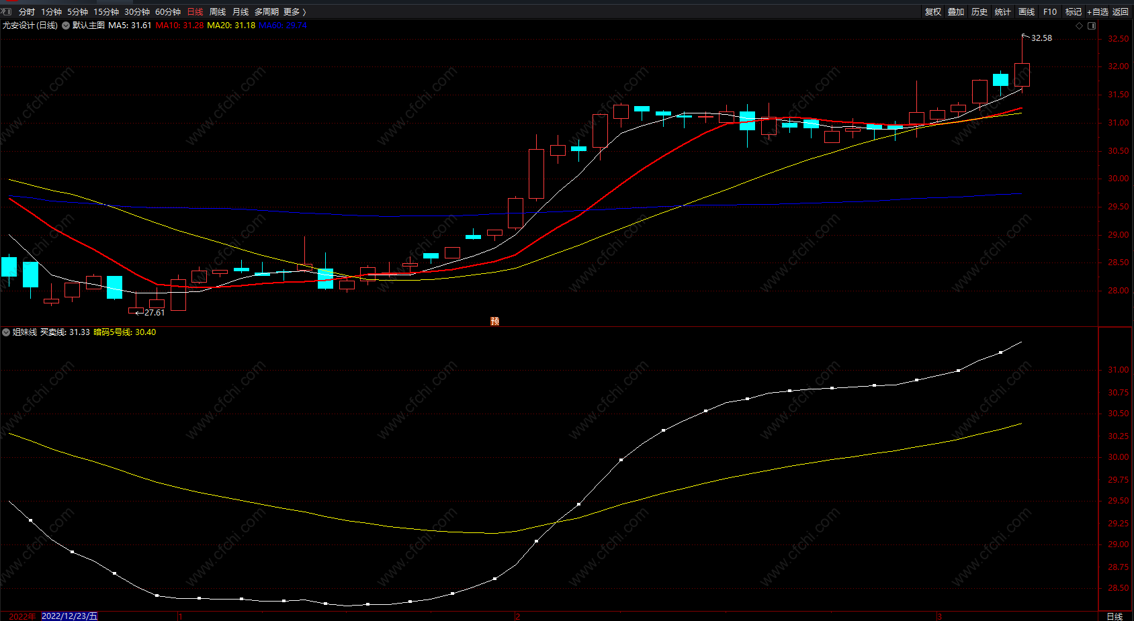Viewport: 1134px width, 621px height.
Task: Click month 3 marker on time axis
Action: coord(940,616)
